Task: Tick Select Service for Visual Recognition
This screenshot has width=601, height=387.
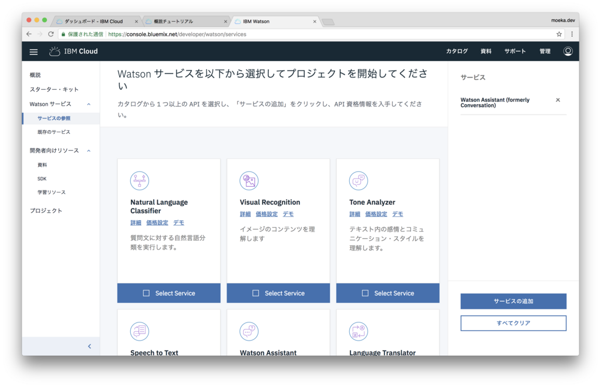Action: click(256, 293)
